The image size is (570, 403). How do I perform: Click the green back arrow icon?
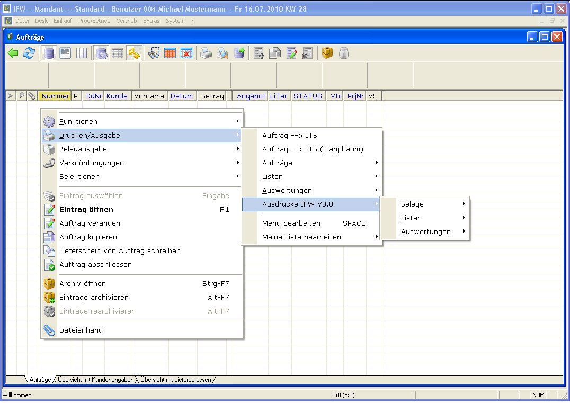coord(13,53)
